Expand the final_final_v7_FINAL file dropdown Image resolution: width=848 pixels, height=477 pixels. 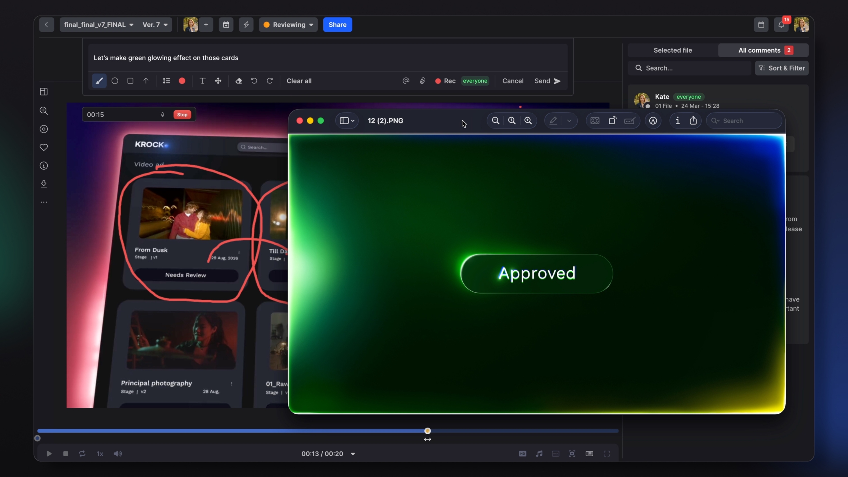pyautogui.click(x=99, y=25)
